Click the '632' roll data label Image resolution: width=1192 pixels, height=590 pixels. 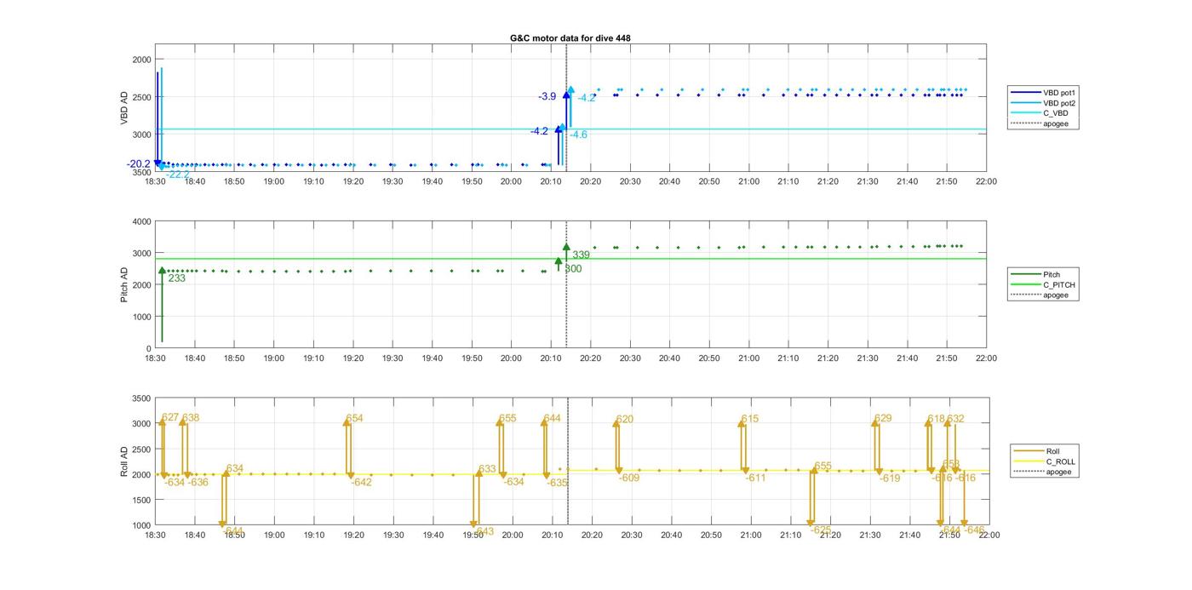tap(956, 419)
